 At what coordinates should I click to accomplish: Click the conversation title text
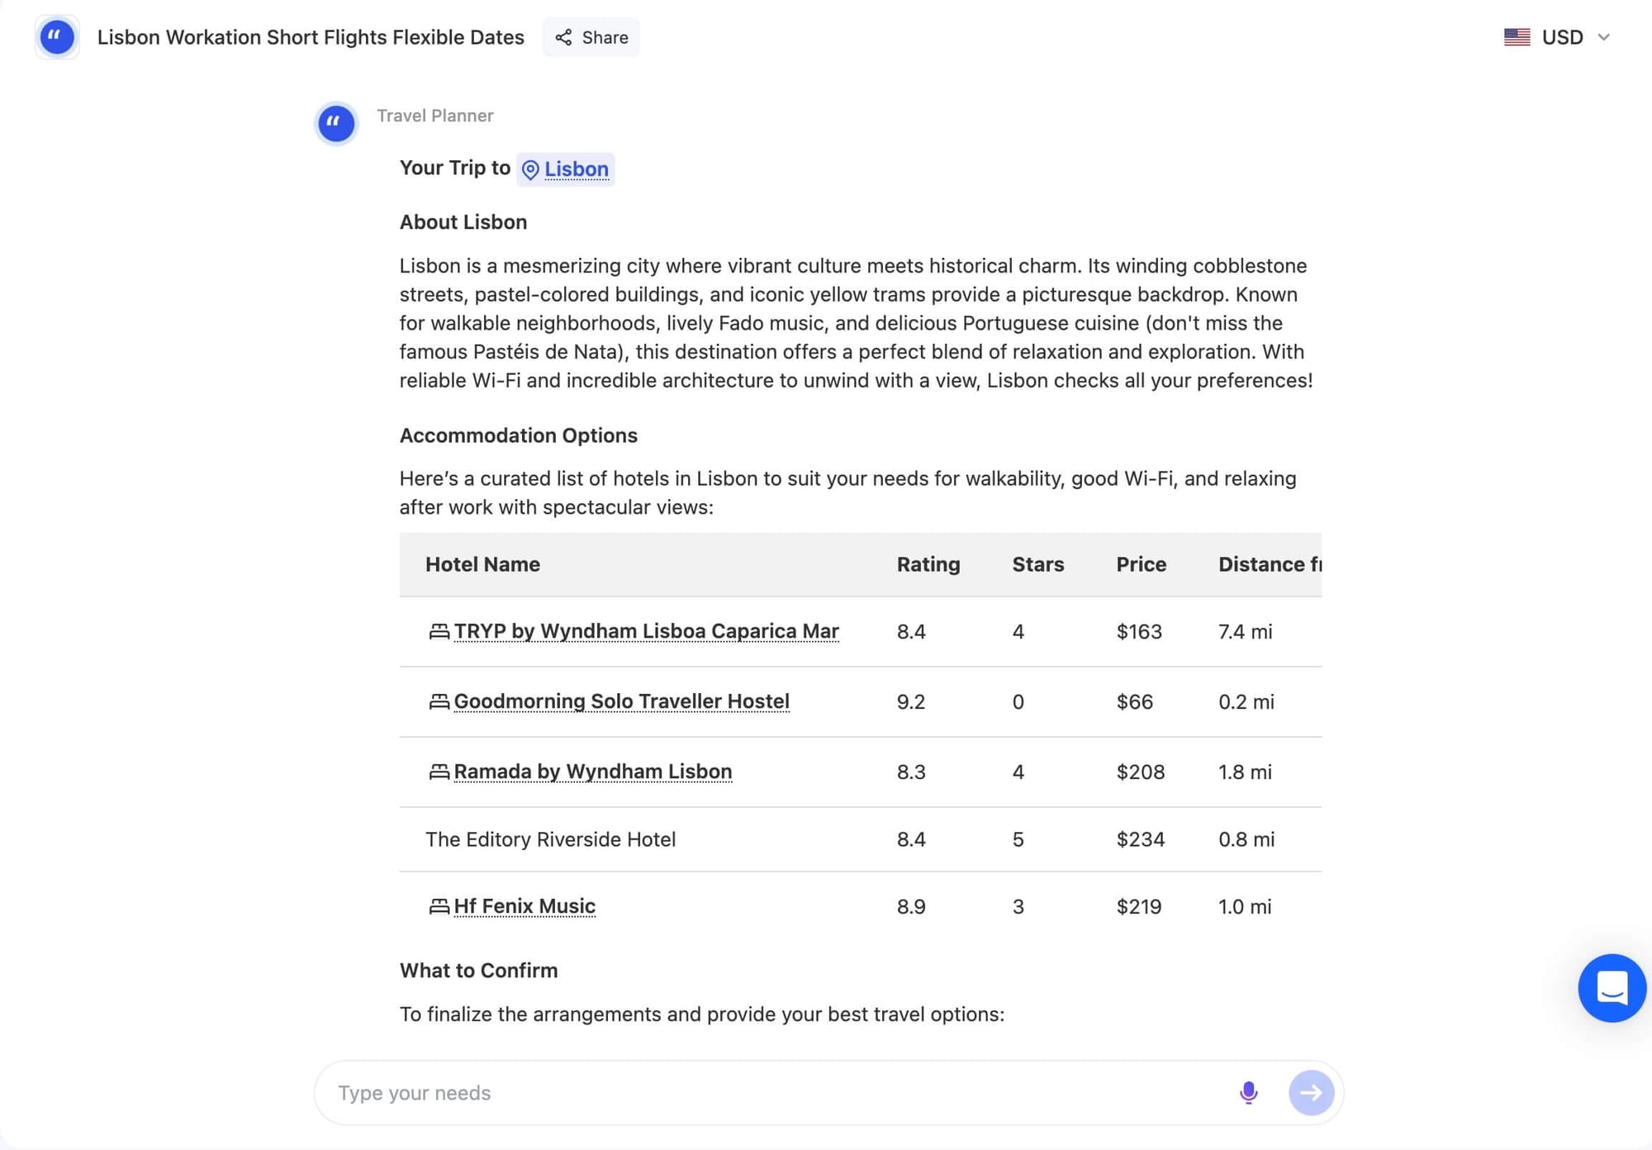[311, 37]
